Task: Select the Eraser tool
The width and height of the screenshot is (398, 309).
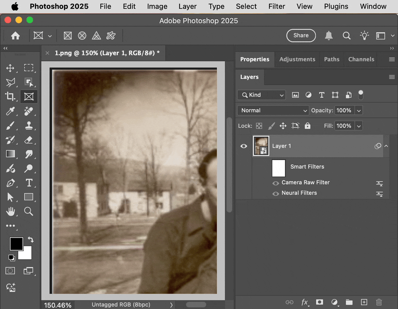Action: pyautogui.click(x=29, y=140)
